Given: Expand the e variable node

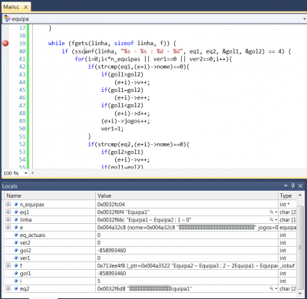Looking at the screenshot, I should tap(8, 227).
